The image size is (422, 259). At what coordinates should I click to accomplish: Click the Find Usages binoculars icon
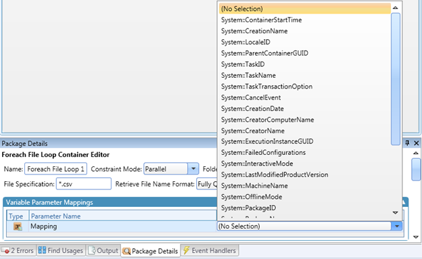(x=42, y=250)
